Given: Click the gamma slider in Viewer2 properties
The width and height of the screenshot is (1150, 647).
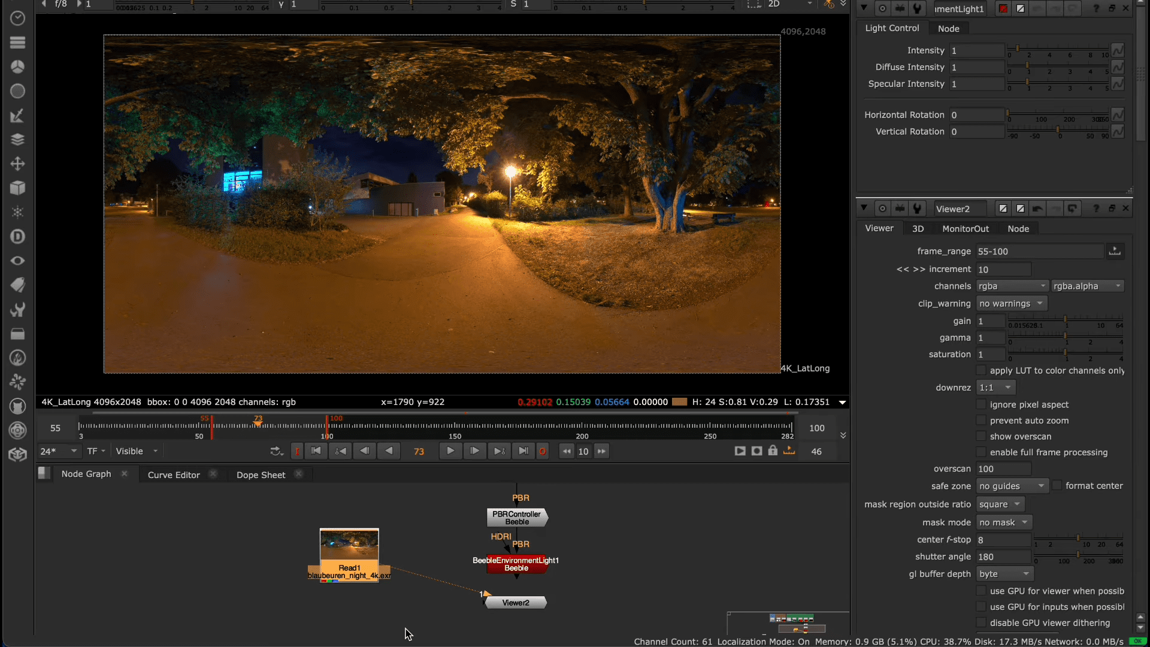Looking at the screenshot, I should 1065,338.
